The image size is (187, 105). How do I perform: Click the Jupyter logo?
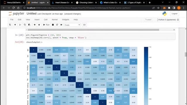click(16, 14)
